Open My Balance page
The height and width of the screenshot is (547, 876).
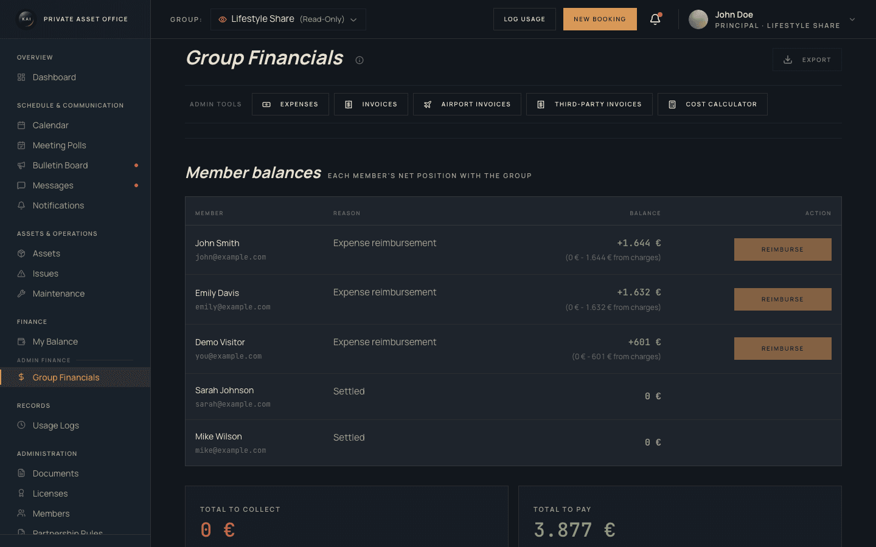click(x=75, y=342)
